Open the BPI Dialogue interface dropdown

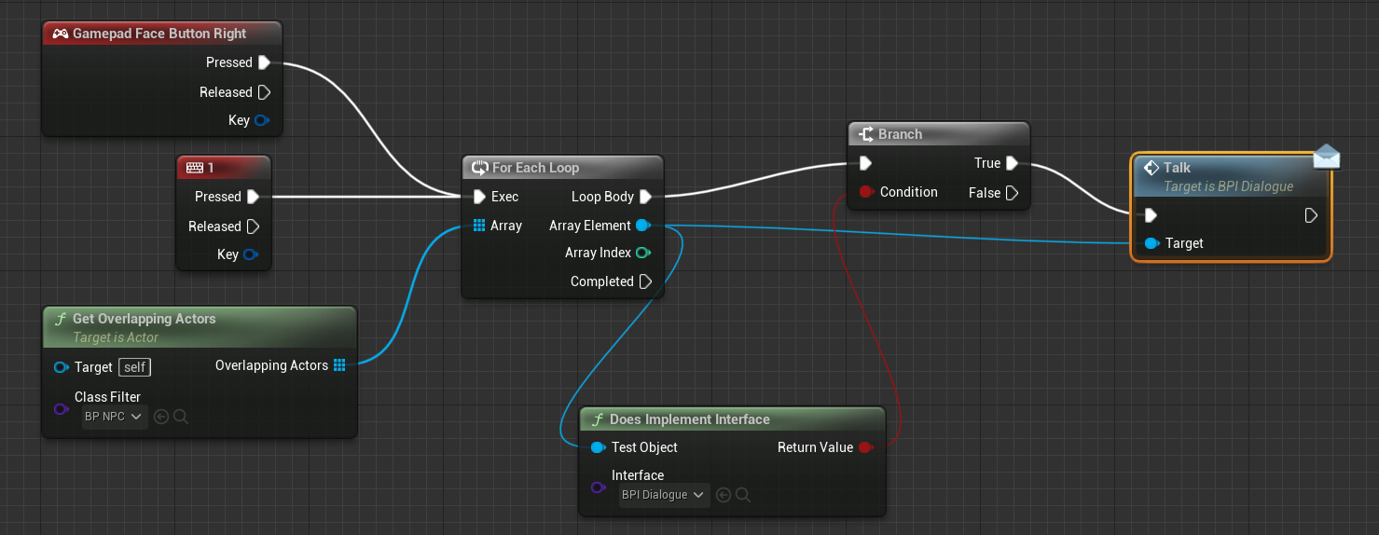click(664, 495)
